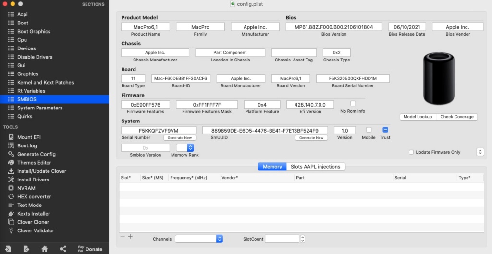The width and height of the screenshot is (492, 254).
Task: Click the Clover Validator lightbulb icon
Action: point(11,230)
